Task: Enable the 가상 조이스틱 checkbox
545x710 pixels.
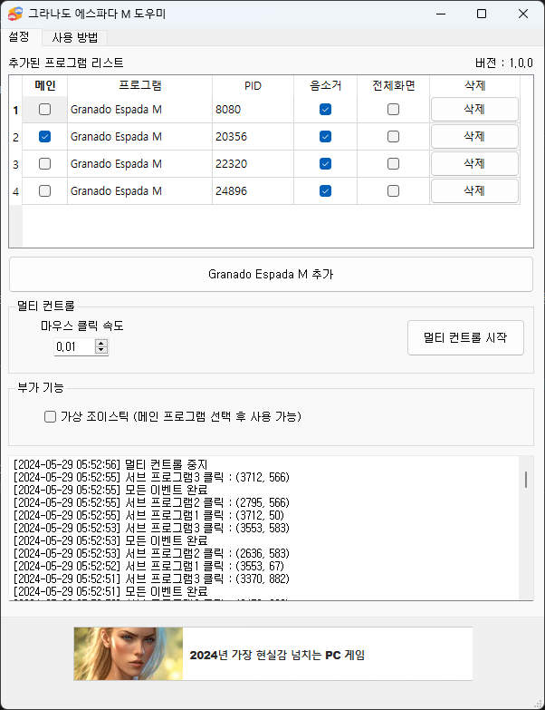Action: [x=50, y=416]
